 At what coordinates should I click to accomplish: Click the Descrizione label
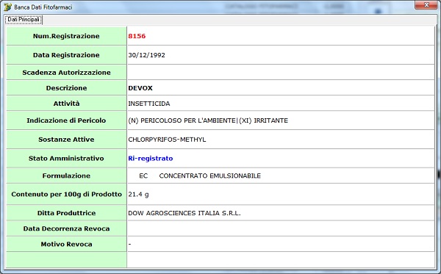(66, 88)
